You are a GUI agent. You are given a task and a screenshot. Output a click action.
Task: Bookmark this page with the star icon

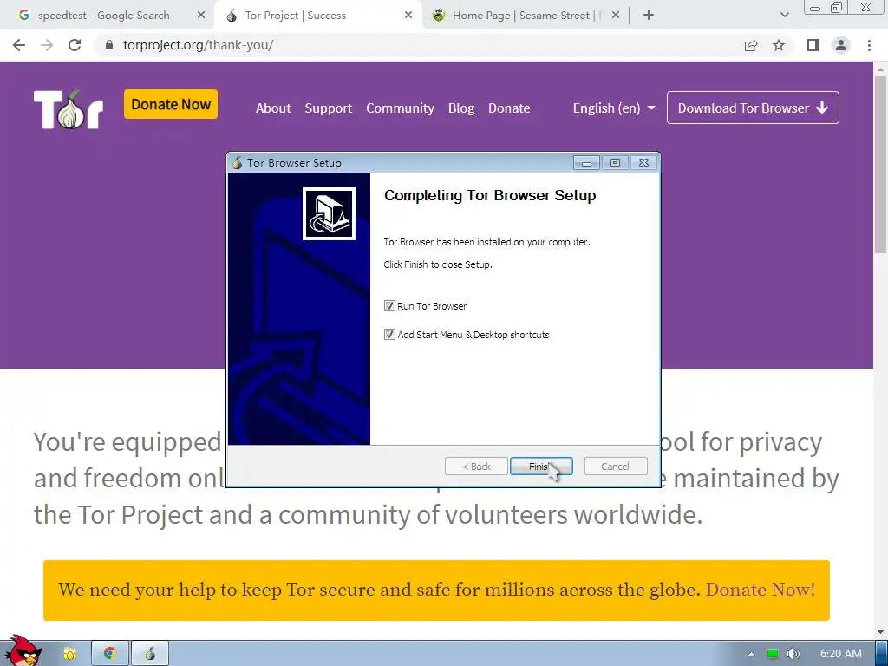[779, 45]
